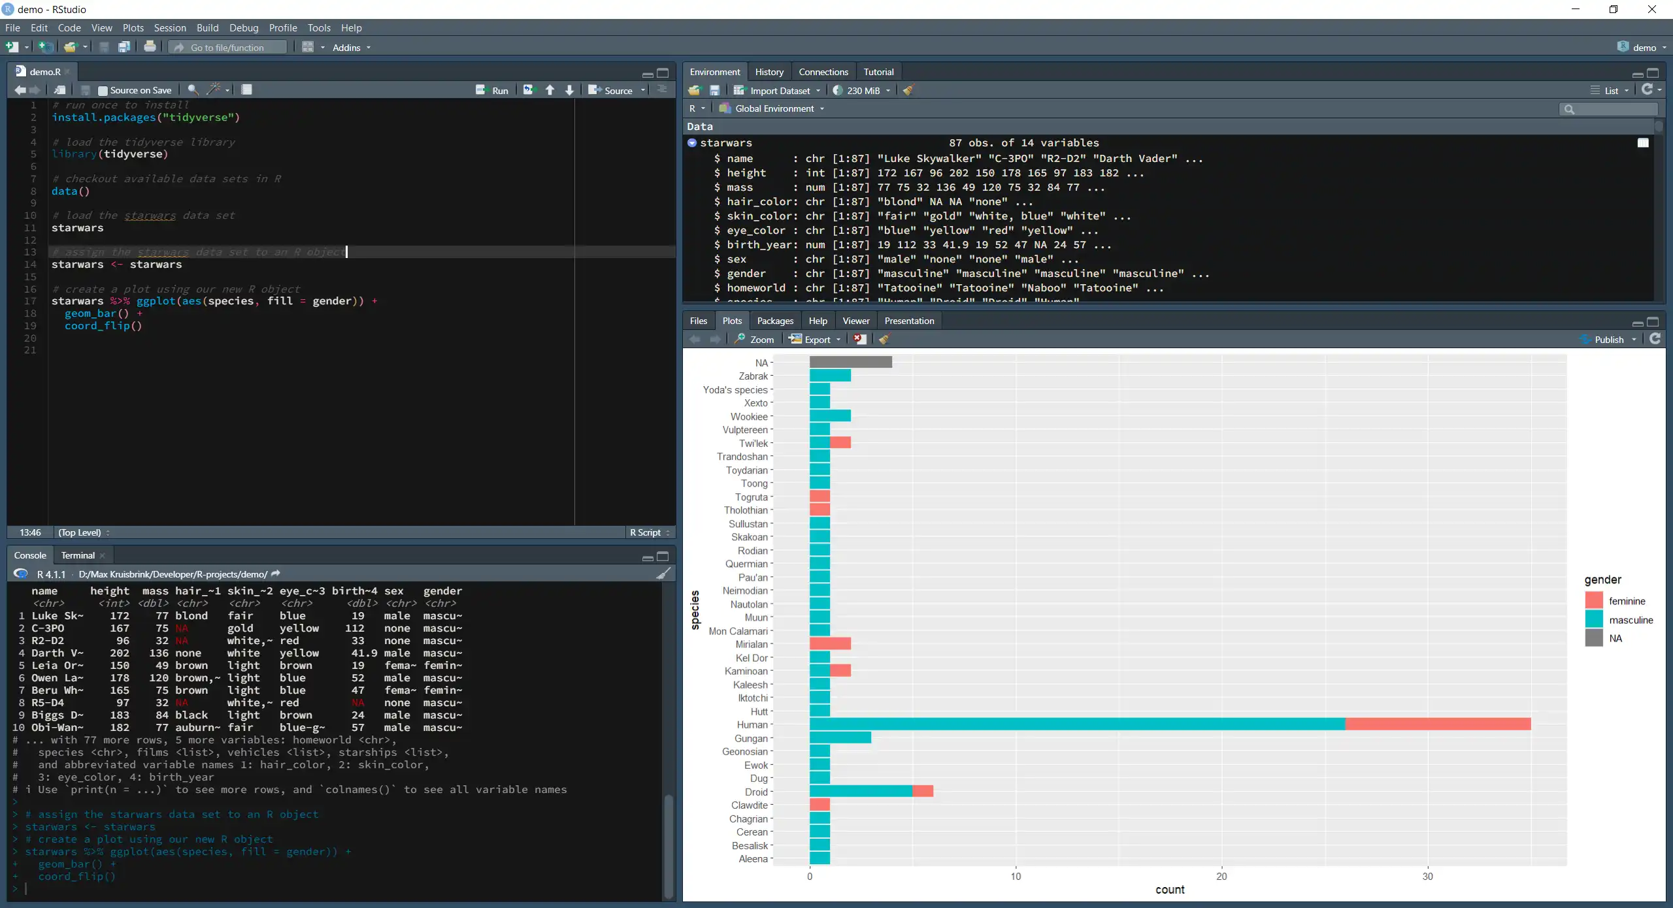Screen dimensions: 1673x908
Task: Click the Environment pane search box
Action: point(1608,109)
